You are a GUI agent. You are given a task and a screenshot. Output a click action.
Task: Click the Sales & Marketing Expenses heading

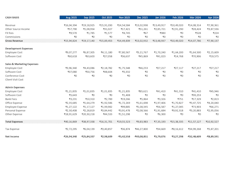tap(22, 64)
